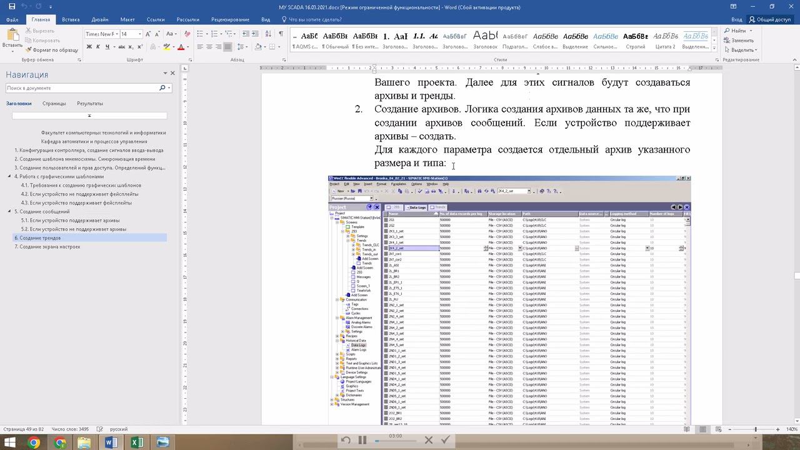Apply the red font color
The image size is (800, 450).
181,47
